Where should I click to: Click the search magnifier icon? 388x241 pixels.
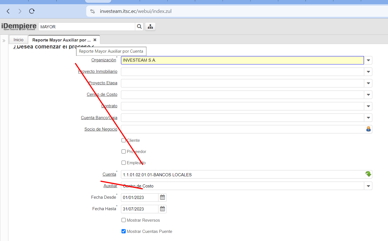coord(139,27)
